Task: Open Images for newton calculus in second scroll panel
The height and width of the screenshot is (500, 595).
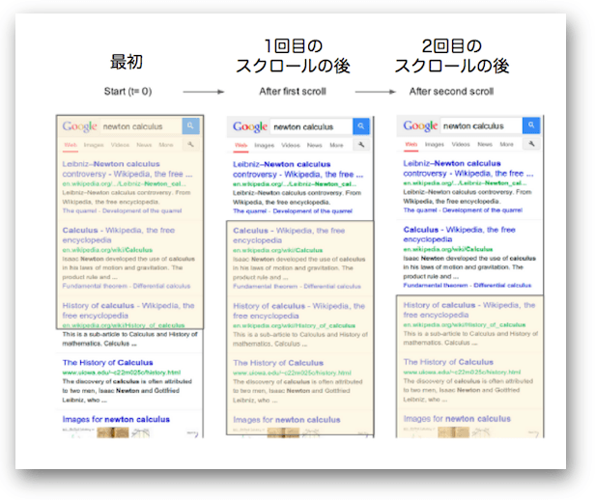Action: click(457, 419)
